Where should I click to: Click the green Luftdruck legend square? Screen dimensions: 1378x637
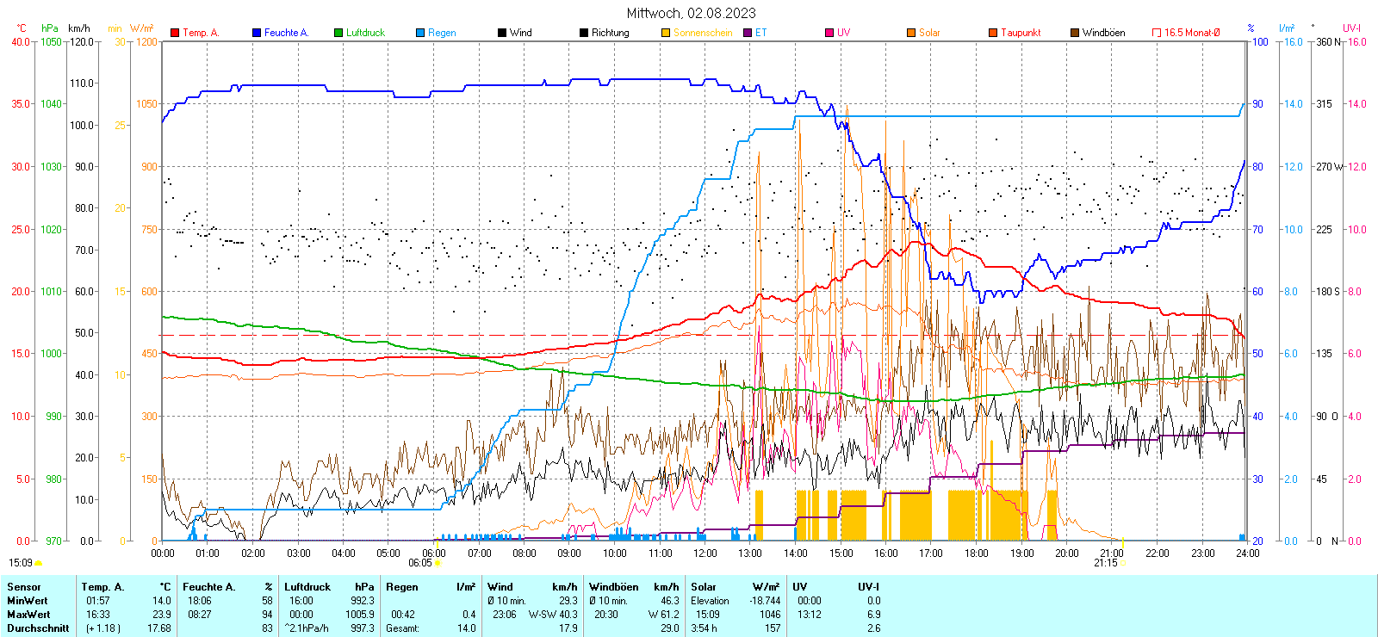[x=338, y=33]
